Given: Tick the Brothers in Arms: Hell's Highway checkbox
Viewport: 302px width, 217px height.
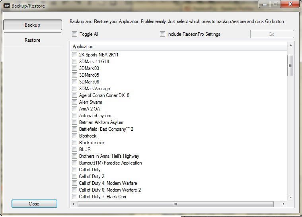Looking at the screenshot, I should click(x=74, y=156).
